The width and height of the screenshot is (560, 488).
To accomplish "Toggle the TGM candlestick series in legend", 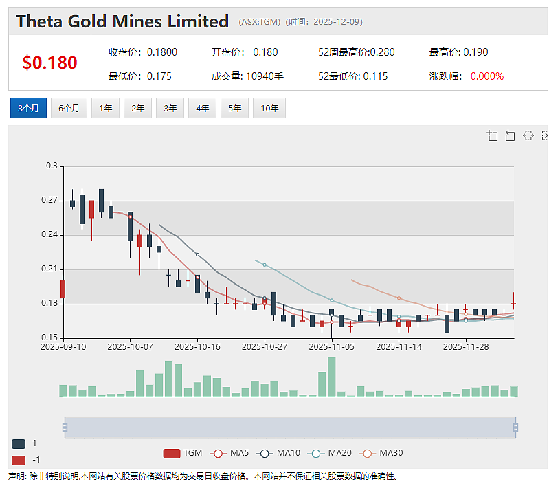I will (x=183, y=454).
